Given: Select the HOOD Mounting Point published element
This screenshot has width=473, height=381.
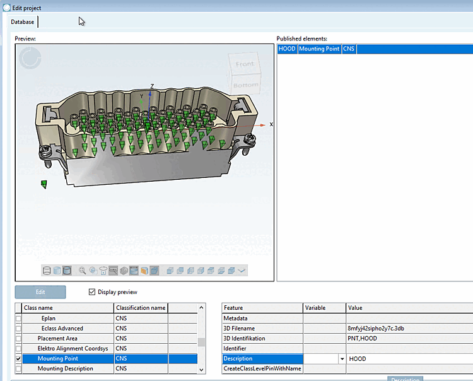Looking at the screenshot, I should 317,49.
